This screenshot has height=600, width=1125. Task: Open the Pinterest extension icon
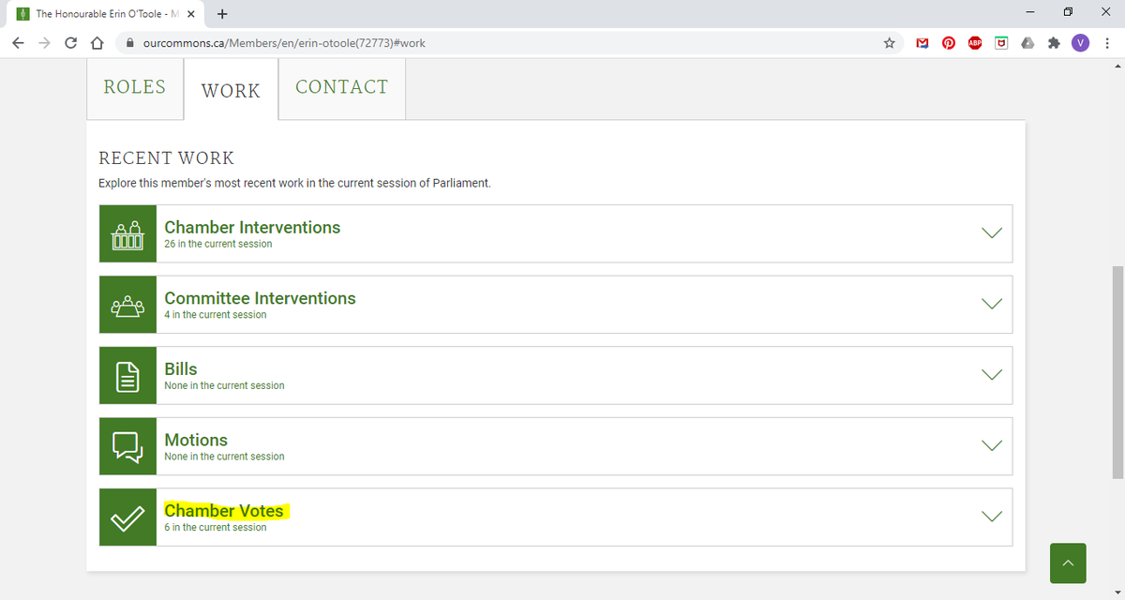pyautogui.click(x=948, y=42)
